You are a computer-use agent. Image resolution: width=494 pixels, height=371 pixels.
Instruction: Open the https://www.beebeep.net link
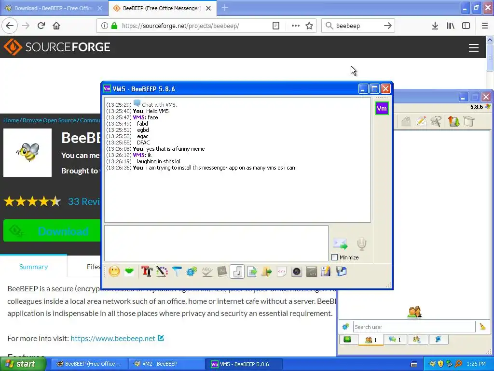[113, 338]
